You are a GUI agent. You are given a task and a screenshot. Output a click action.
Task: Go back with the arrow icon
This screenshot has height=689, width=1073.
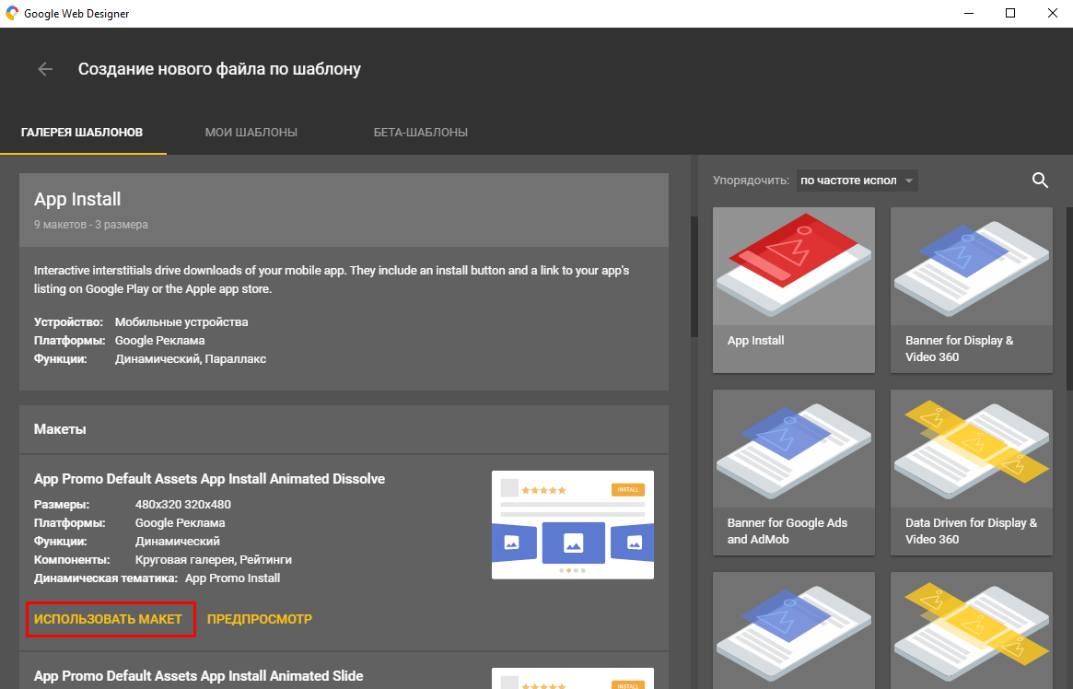click(45, 69)
